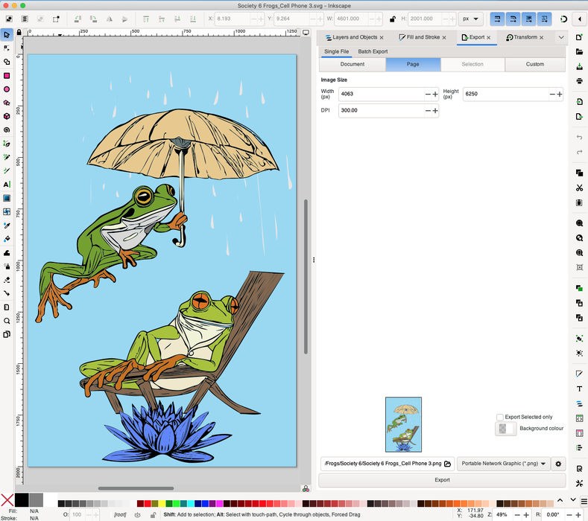Toggle scale stroke width with object
This screenshot has width=588, height=521.
pos(497,19)
